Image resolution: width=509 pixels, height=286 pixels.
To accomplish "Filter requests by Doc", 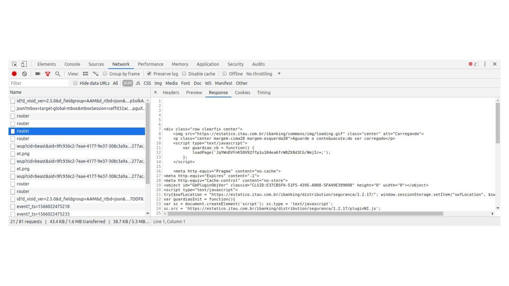I will (x=197, y=83).
